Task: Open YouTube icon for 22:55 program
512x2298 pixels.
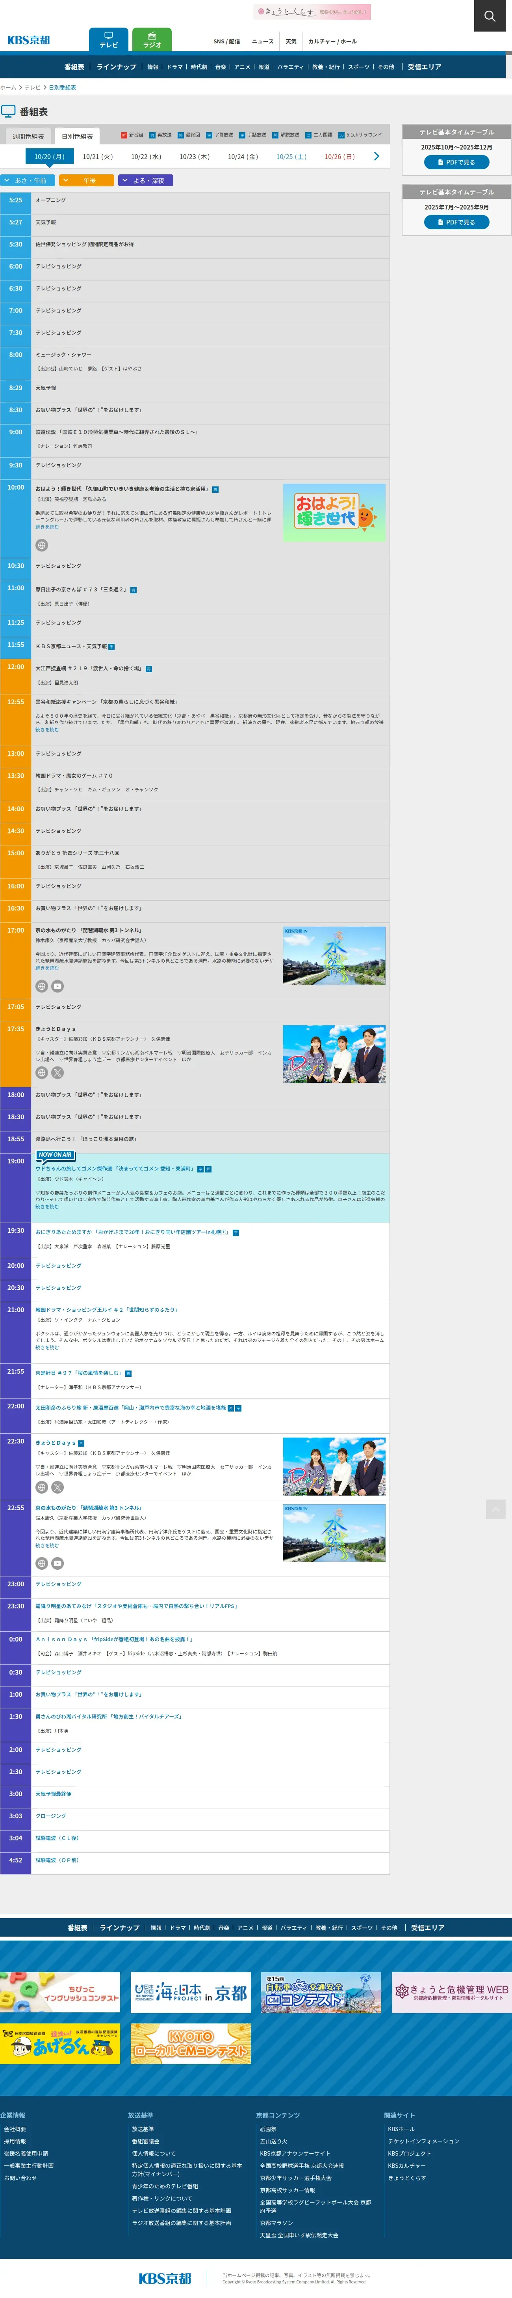Action: pos(57,1563)
